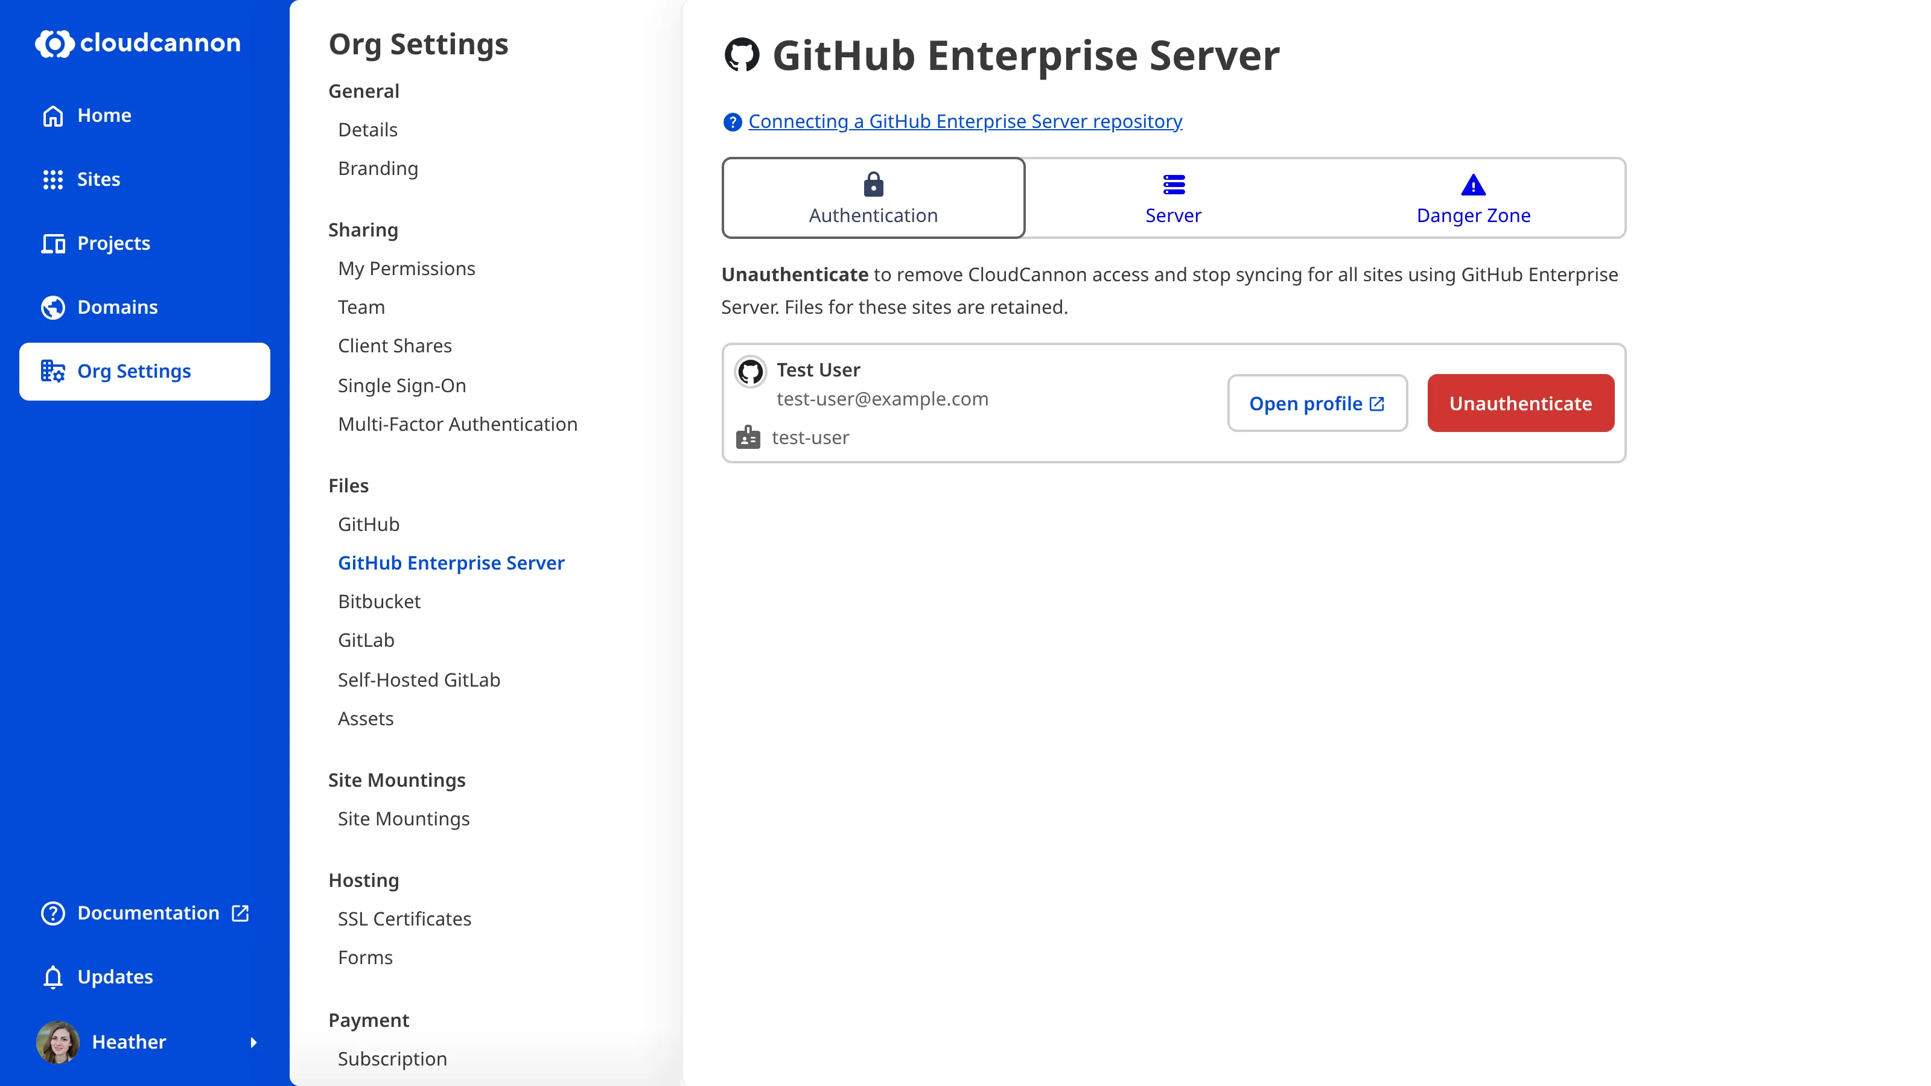1931x1086 pixels.
Task: Open the Connecting a GitHub Enterprise Server repository link
Action: pos(965,121)
